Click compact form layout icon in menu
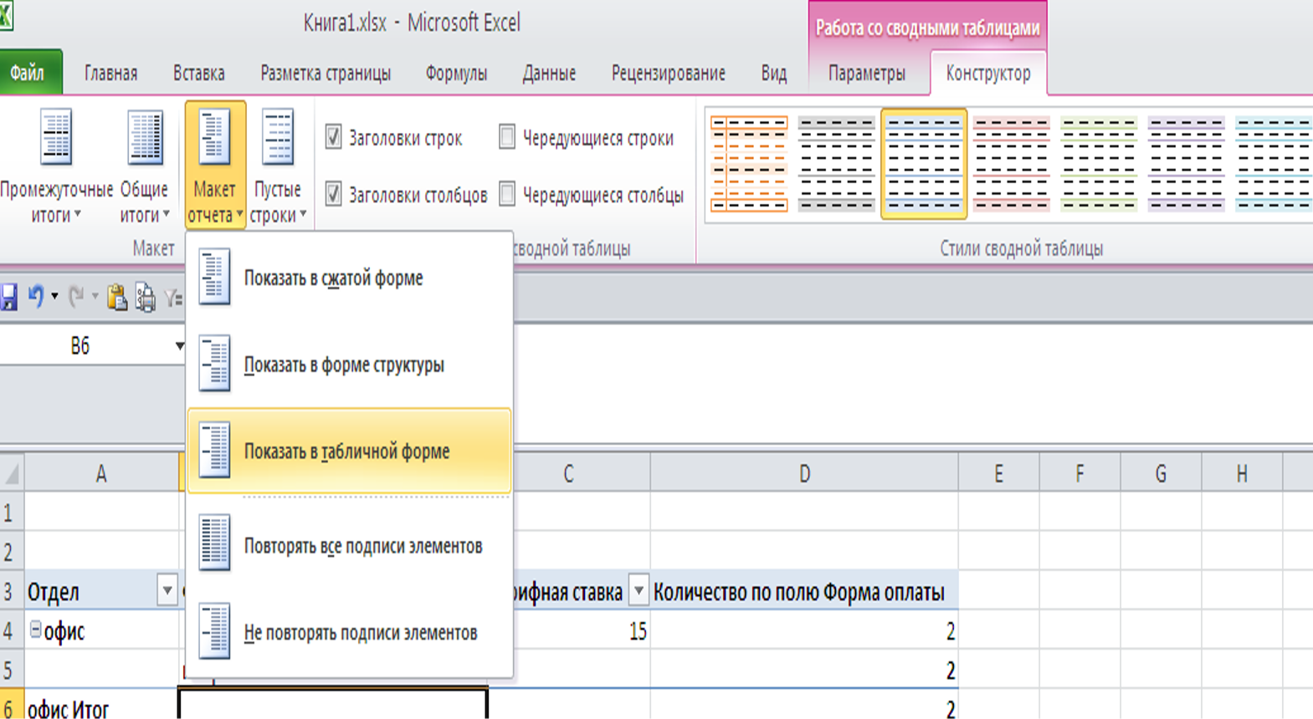The width and height of the screenshot is (1313, 719). pyautogui.click(x=215, y=277)
